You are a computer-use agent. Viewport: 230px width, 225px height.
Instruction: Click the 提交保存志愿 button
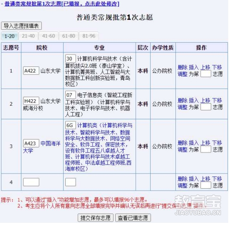pos(96,218)
